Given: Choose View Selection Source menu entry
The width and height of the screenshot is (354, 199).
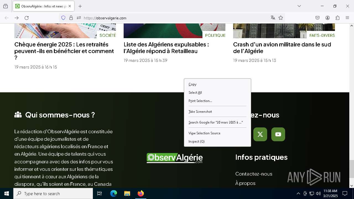Looking at the screenshot, I should click(217, 133).
